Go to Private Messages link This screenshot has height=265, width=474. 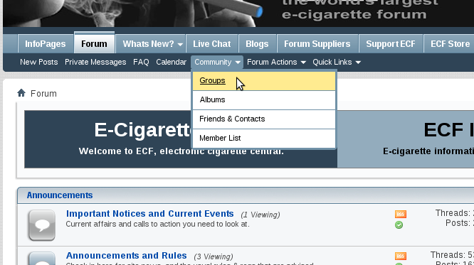click(x=95, y=63)
